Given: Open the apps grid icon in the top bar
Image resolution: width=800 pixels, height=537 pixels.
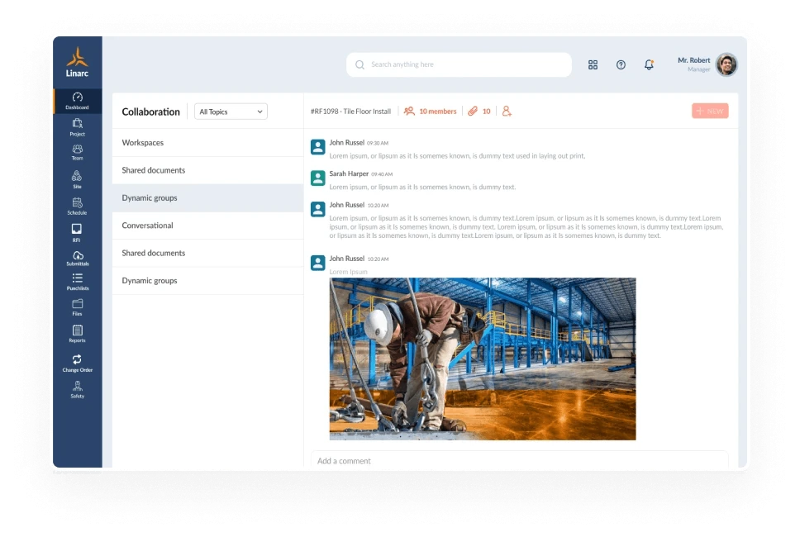Looking at the screenshot, I should [593, 64].
